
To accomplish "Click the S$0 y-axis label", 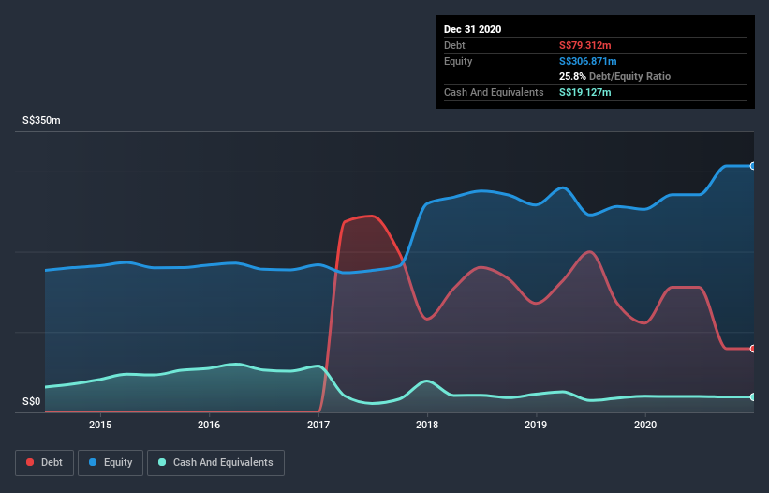I will (x=32, y=401).
